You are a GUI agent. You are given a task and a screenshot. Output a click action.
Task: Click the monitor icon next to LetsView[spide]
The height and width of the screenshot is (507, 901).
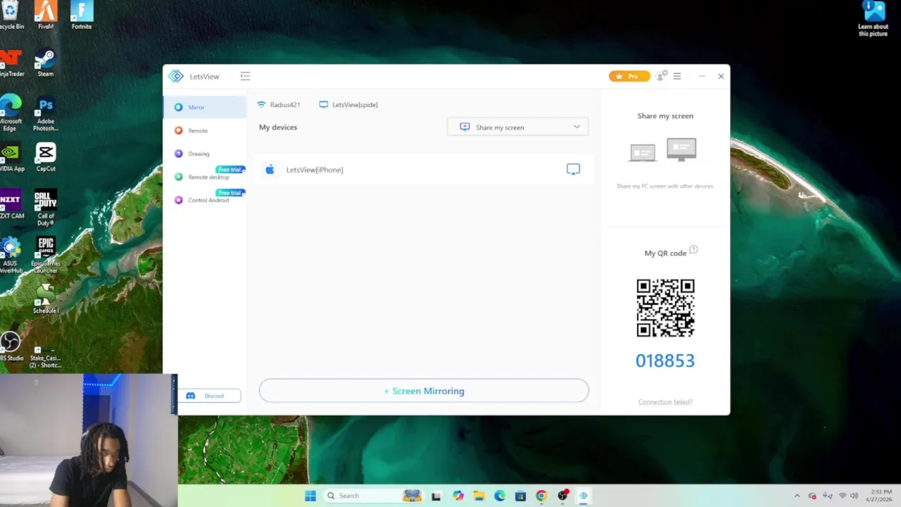click(x=323, y=105)
